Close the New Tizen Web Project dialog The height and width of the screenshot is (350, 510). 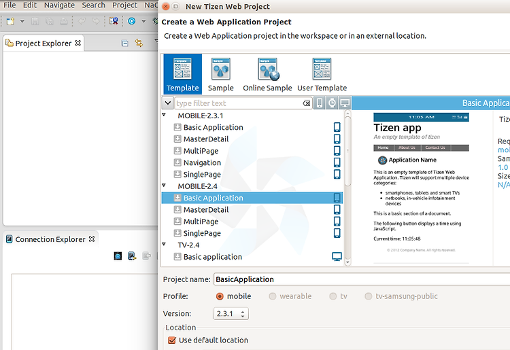[x=165, y=7]
